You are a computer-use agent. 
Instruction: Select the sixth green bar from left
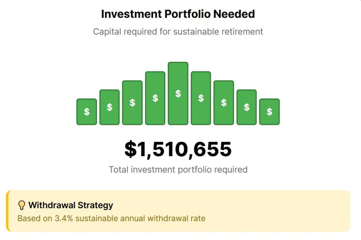201,98
